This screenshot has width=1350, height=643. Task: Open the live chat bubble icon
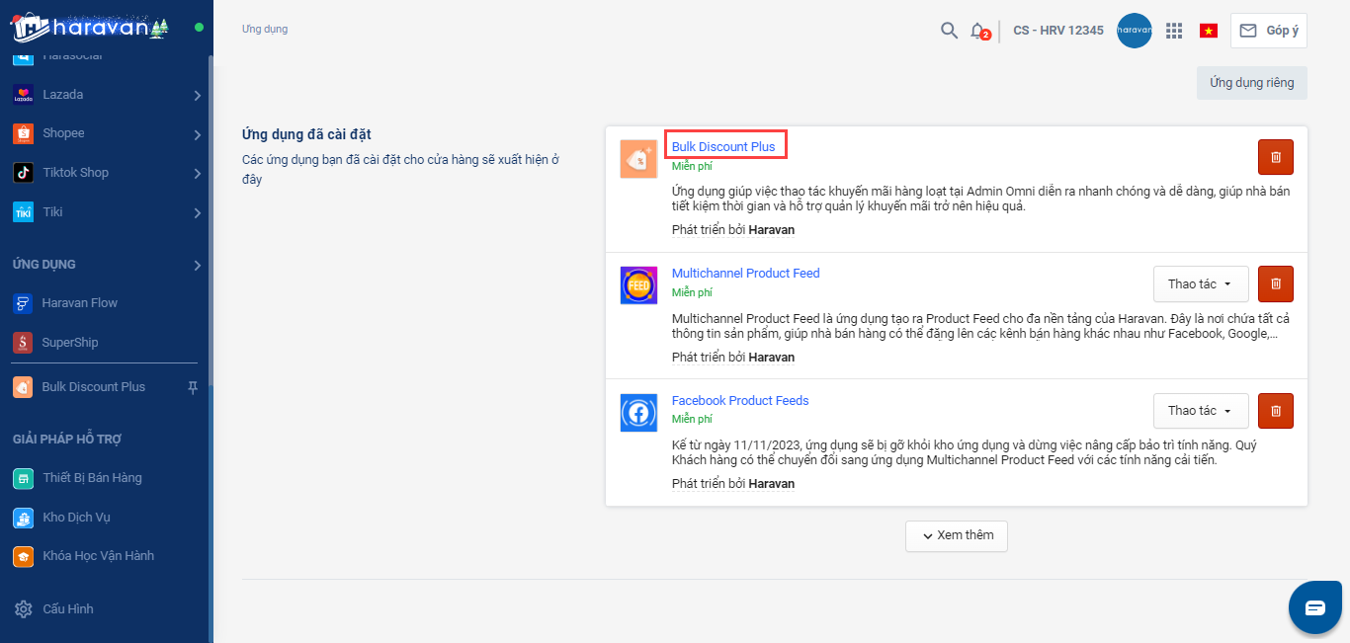pyautogui.click(x=1314, y=607)
